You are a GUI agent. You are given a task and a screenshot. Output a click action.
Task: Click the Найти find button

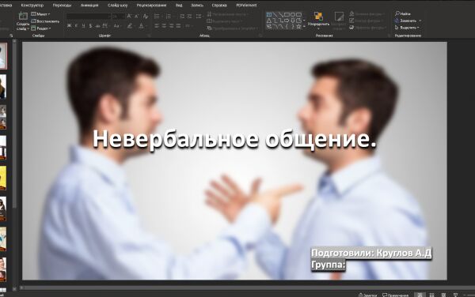tap(403, 13)
